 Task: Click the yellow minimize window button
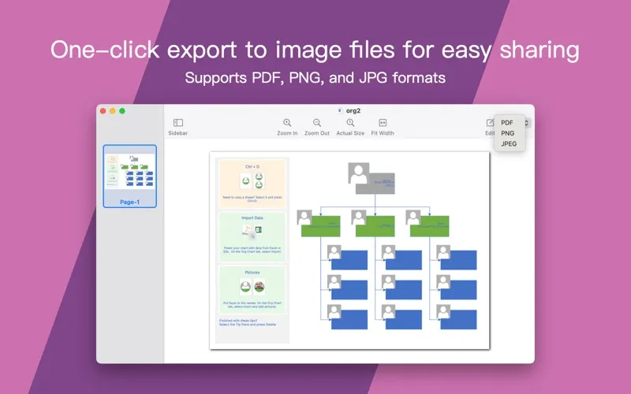113,111
